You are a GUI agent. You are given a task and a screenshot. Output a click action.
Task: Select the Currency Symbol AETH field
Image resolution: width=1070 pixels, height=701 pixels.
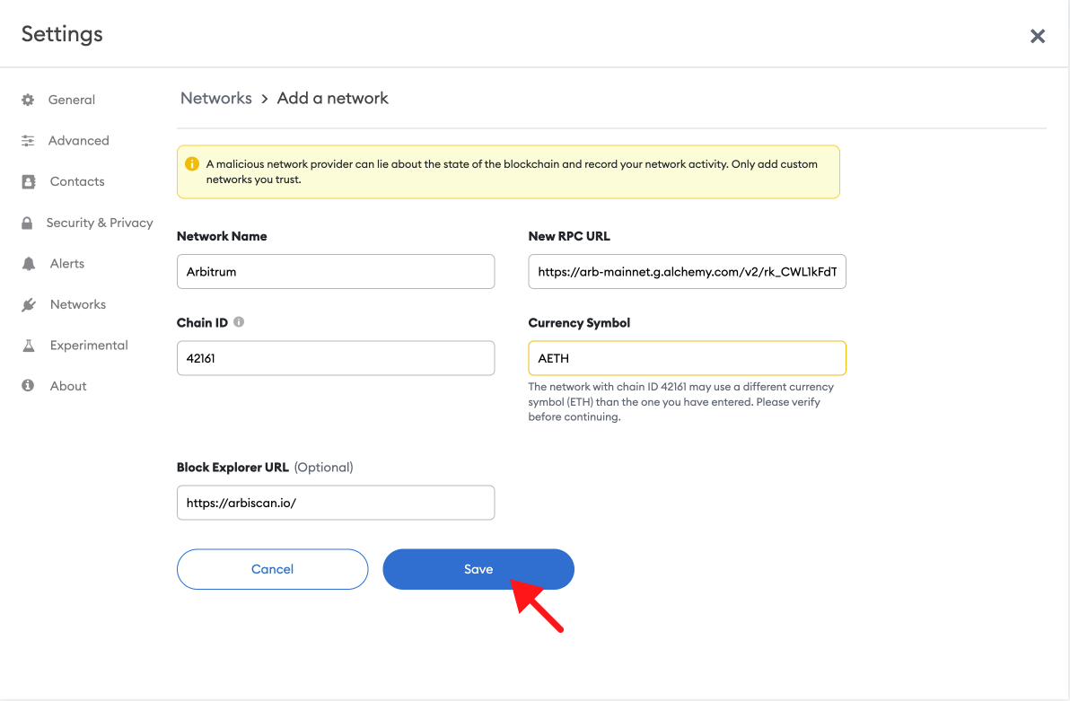pos(688,358)
